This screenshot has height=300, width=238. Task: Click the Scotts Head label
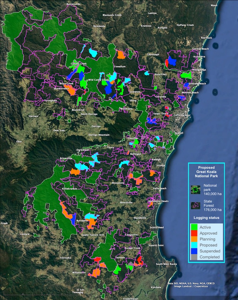(157, 228)
